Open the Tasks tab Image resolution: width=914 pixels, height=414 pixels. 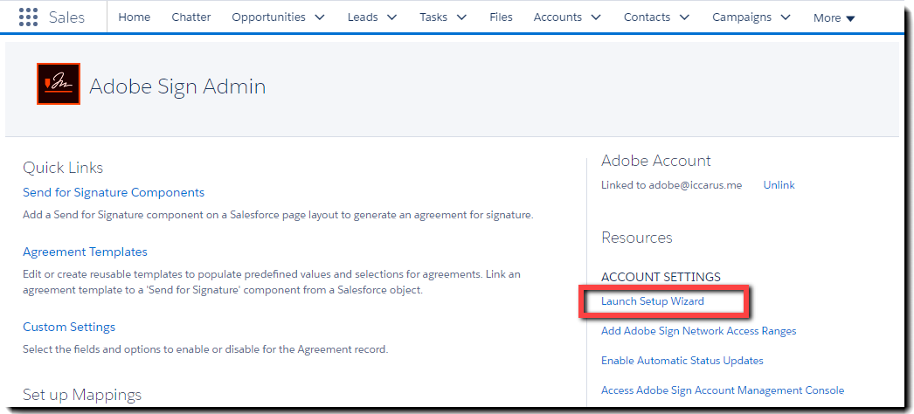pyautogui.click(x=433, y=17)
